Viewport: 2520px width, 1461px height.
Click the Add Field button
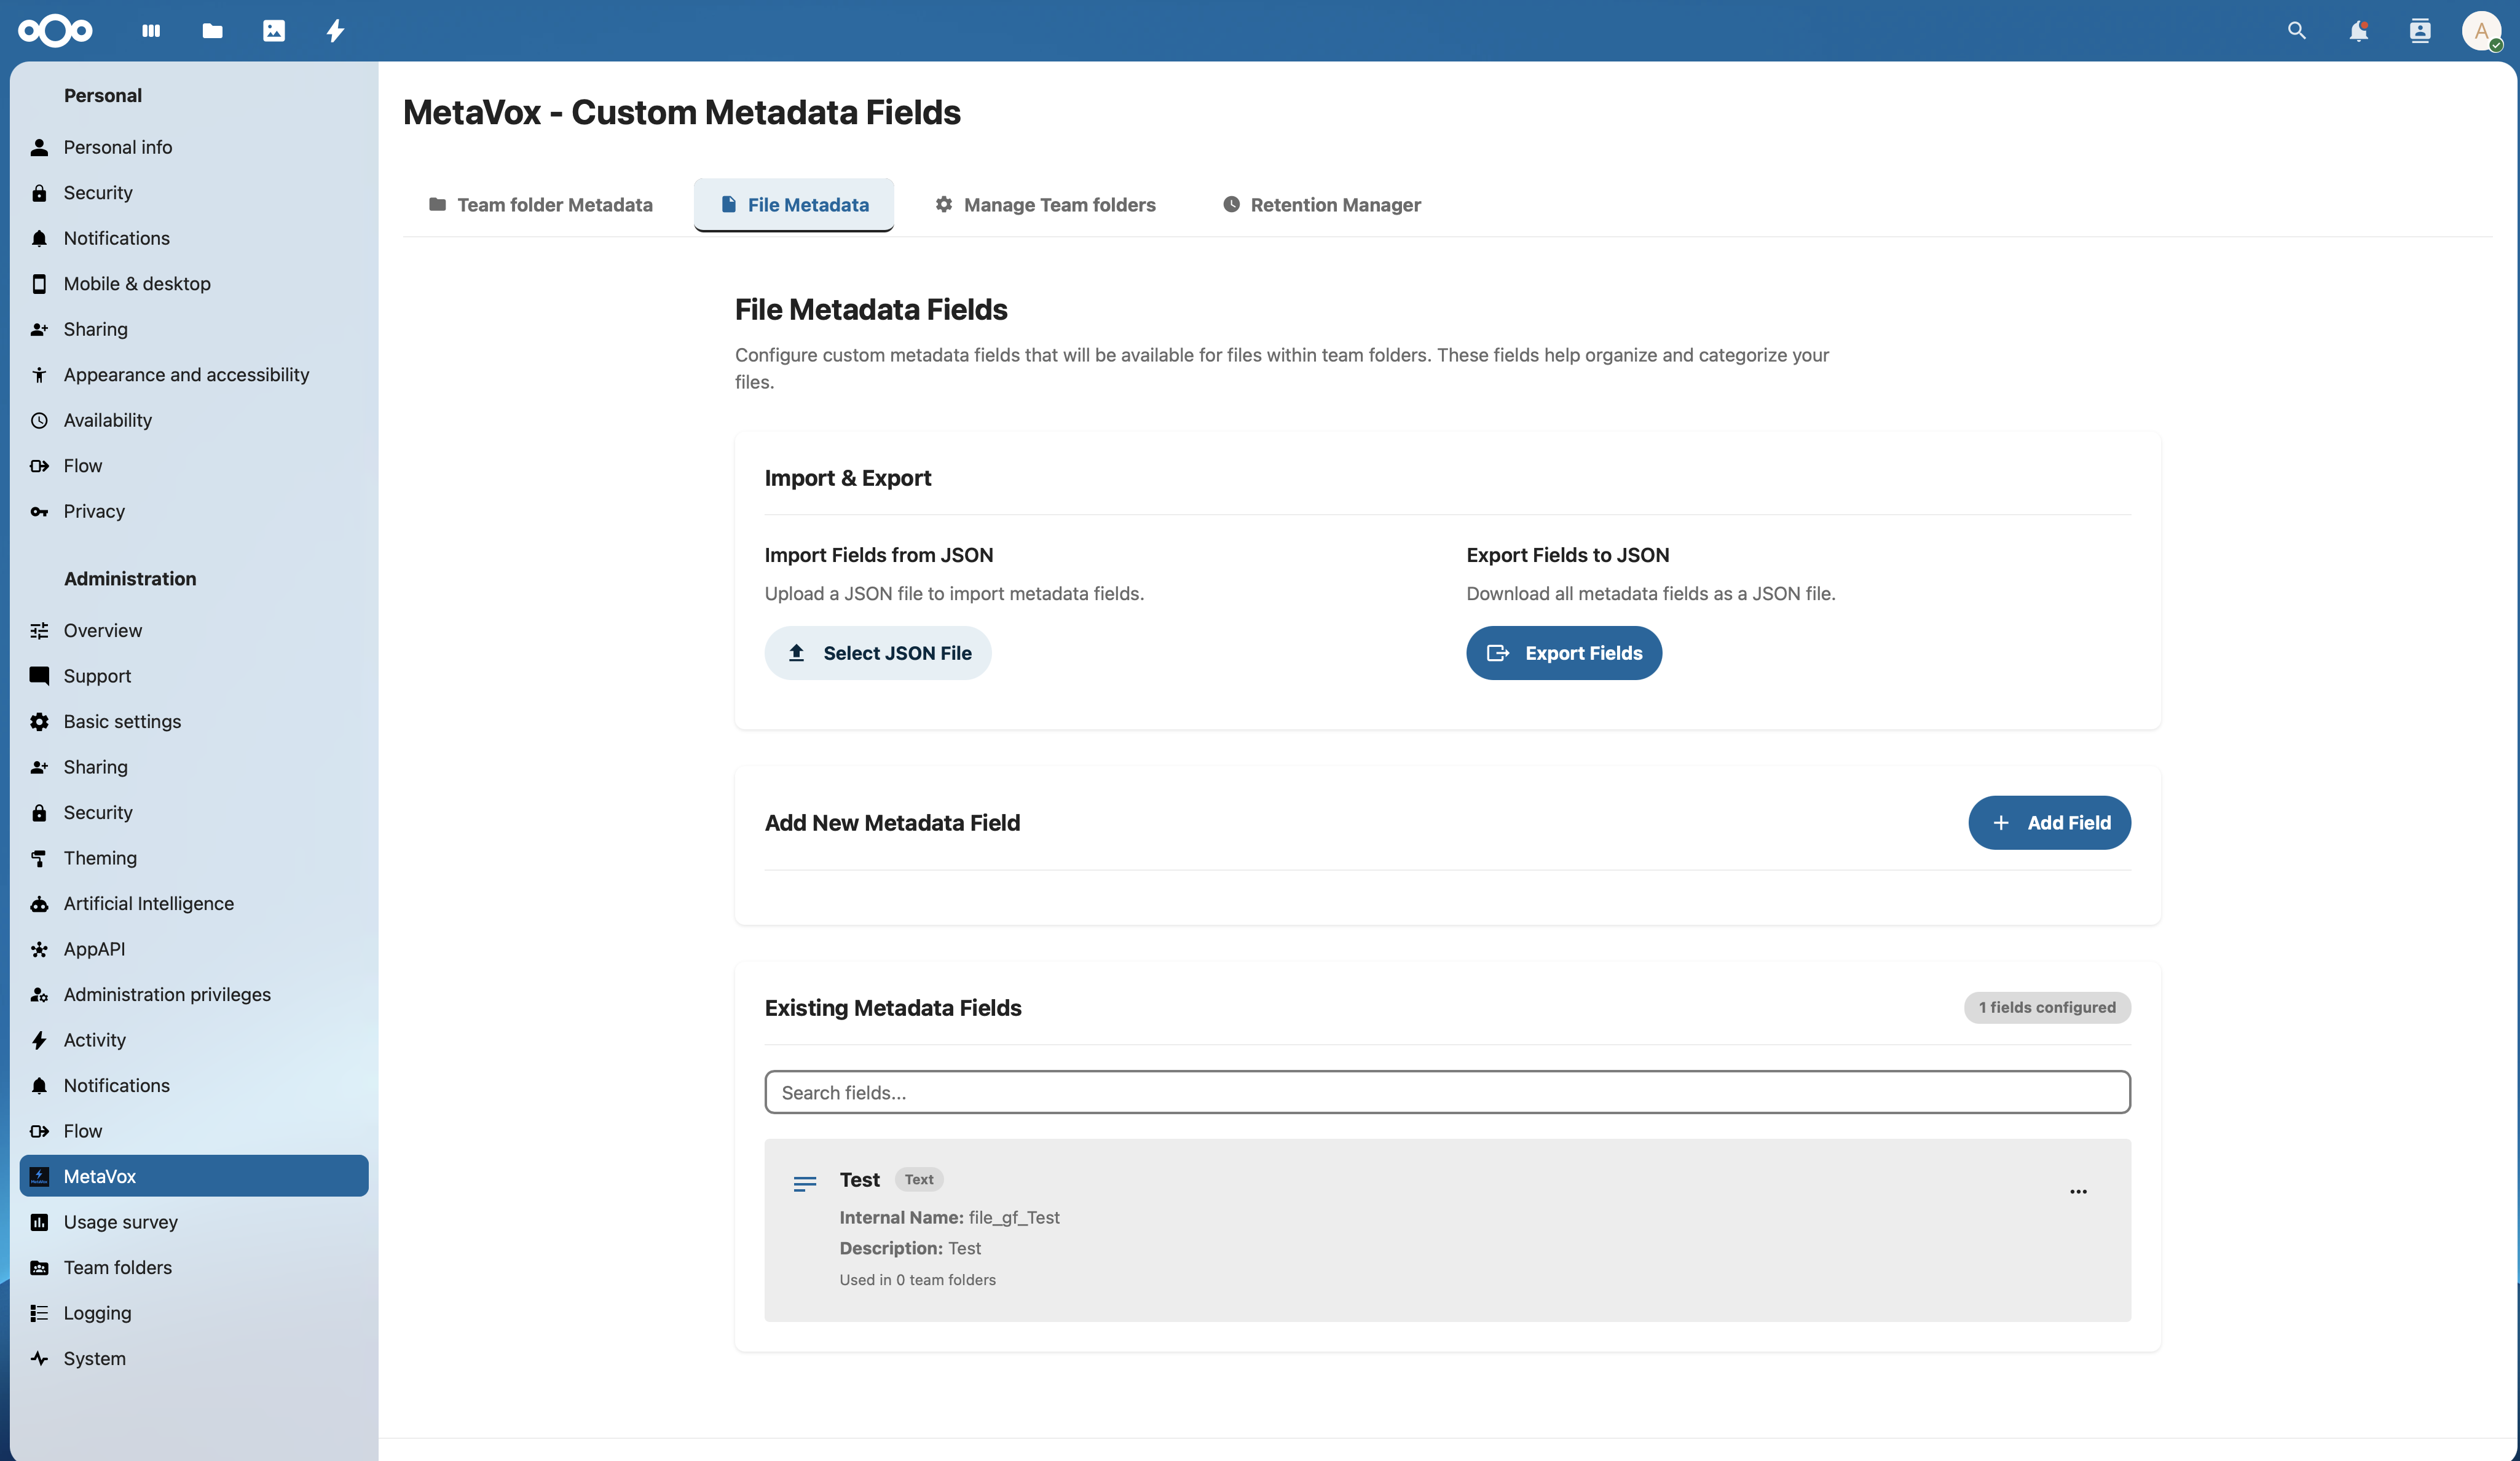point(2049,823)
